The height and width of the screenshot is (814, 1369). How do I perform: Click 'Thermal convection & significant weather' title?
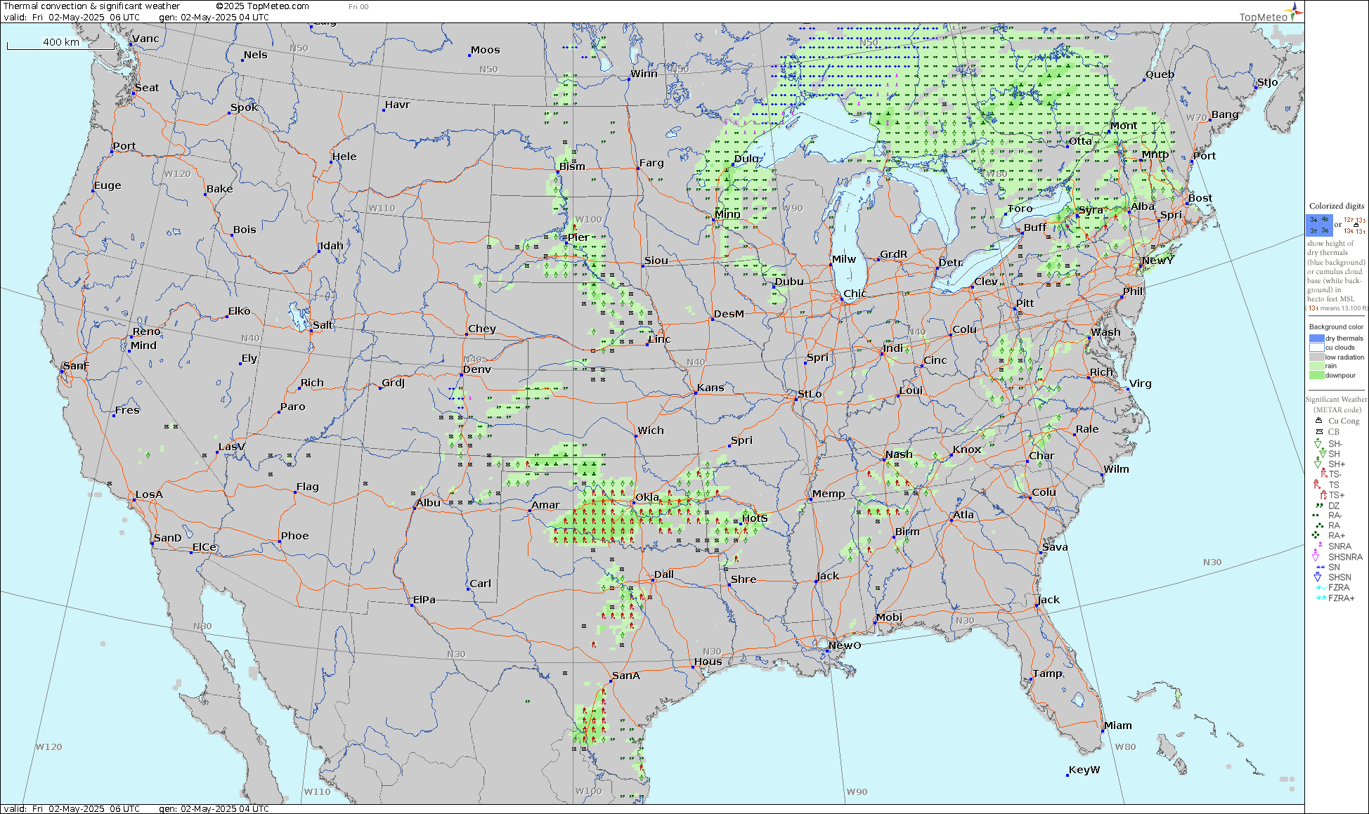coord(91,6)
